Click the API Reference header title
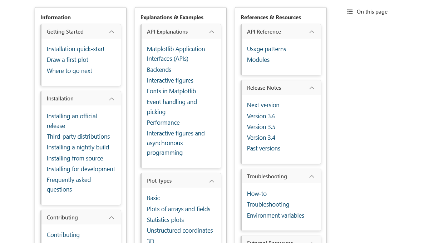This screenshot has width=439, height=243. (264, 32)
